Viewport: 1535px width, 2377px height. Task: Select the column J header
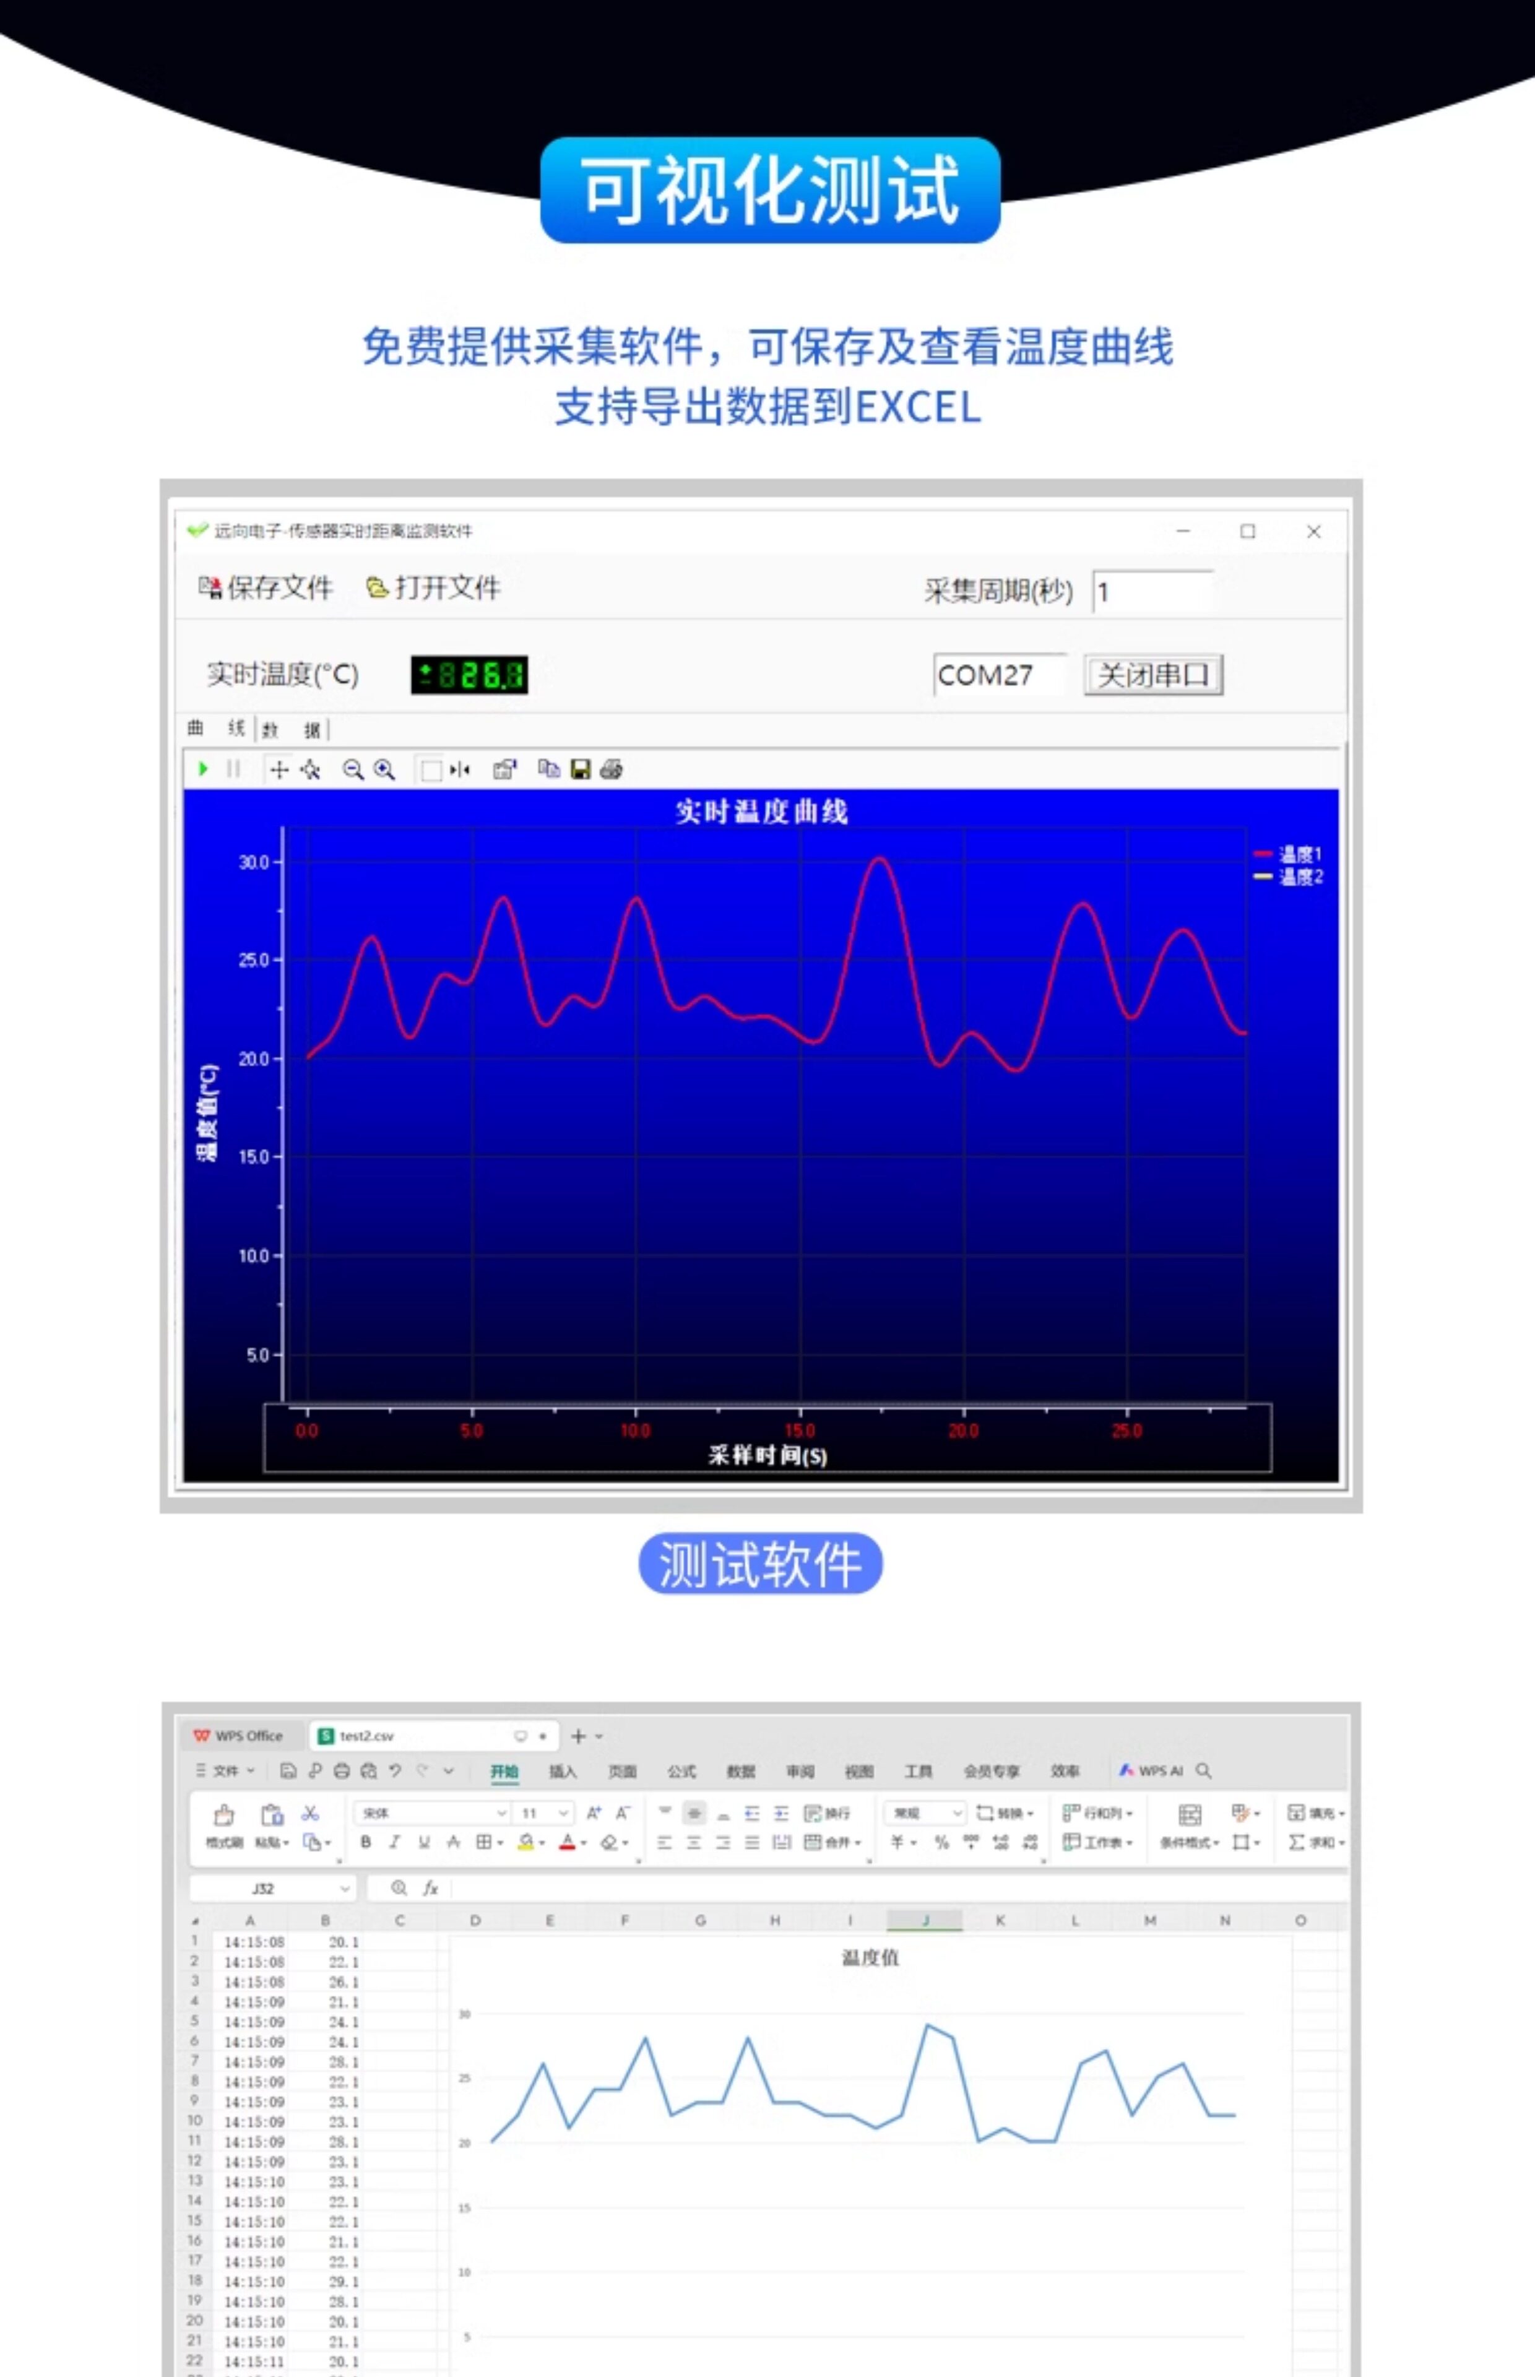(925, 1921)
